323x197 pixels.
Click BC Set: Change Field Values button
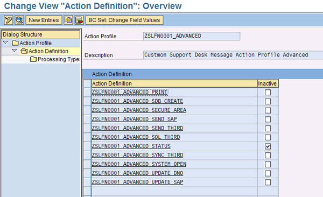(124, 20)
